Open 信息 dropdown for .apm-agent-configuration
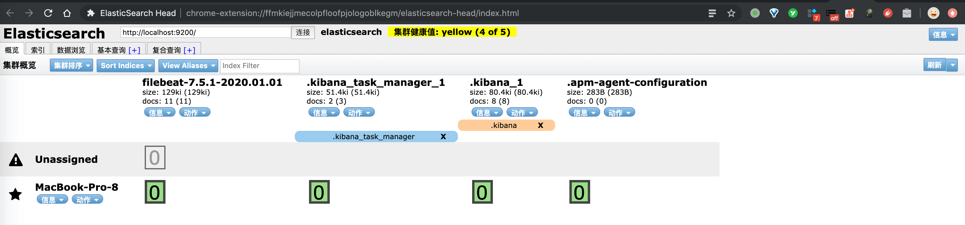Image resolution: width=965 pixels, height=225 pixels. coord(585,112)
